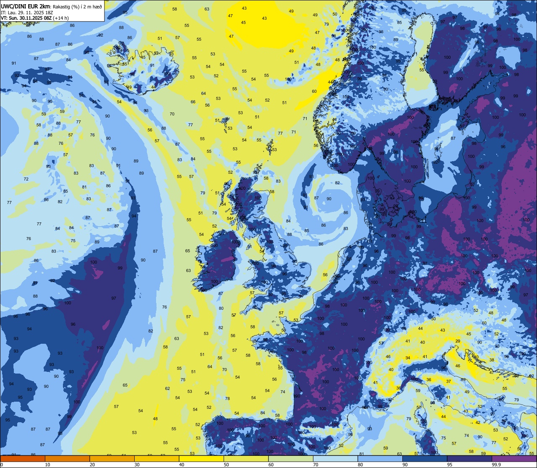This screenshot has width=537, height=468.
Task: Click the humidity value '66' north of Scotland
Action: pos(193,102)
